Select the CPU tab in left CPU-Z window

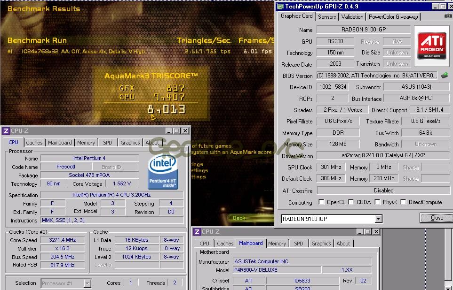pos(13,142)
